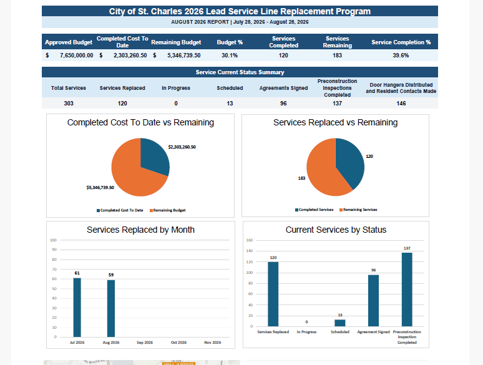The image size is (483, 365).
Task: Click the Completed Cost To Date legend swatch
Action: pyautogui.click(x=98, y=210)
